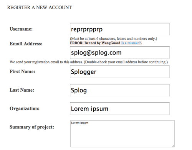Viewport: 192px width, 150px height.
Task: Click into the Last Name field
Action: click(120, 90)
